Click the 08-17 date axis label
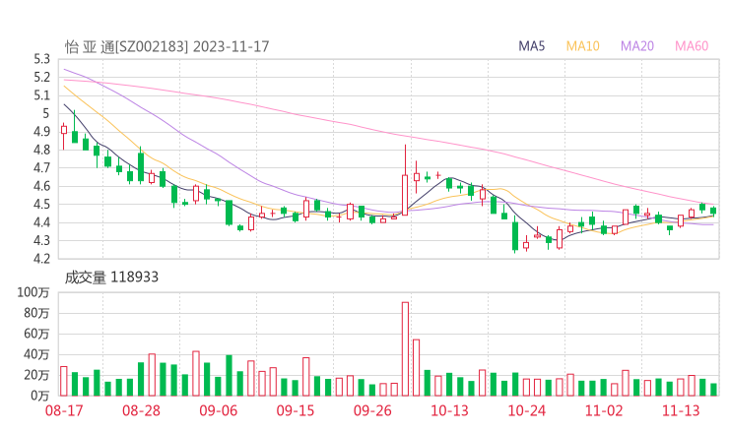The image size is (729, 433). tap(64, 410)
